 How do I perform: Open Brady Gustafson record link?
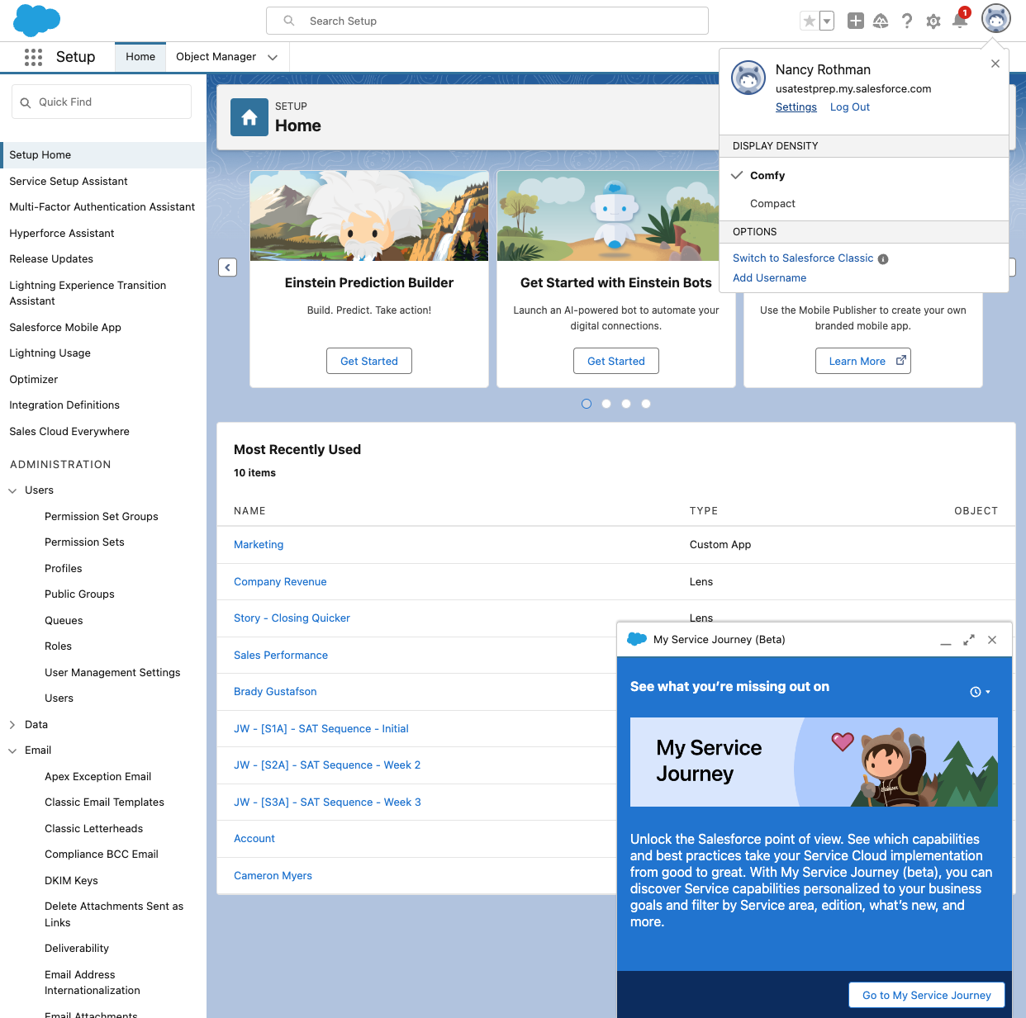pos(275,692)
